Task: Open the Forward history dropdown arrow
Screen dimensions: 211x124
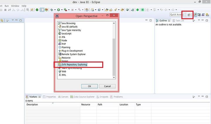Action: click(176, 10)
